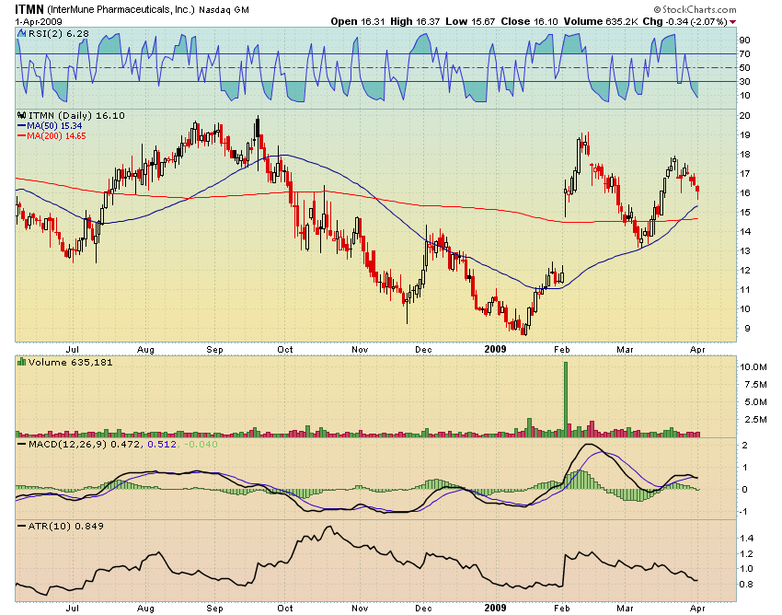This screenshot has height=615, width=782.
Task: Click the green -0.040 MACD histogram value
Action: [201, 444]
